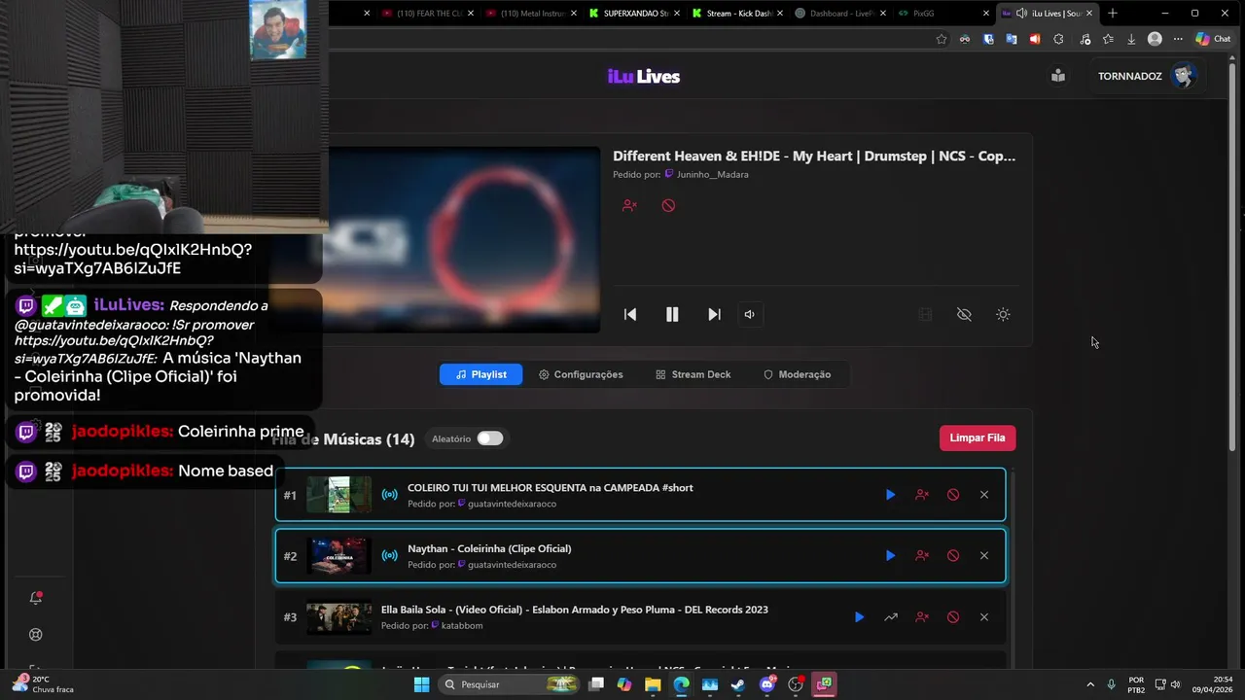Image resolution: width=1245 pixels, height=700 pixels.
Task: Open the browser Downloads icon
Action: point(1131,39)
